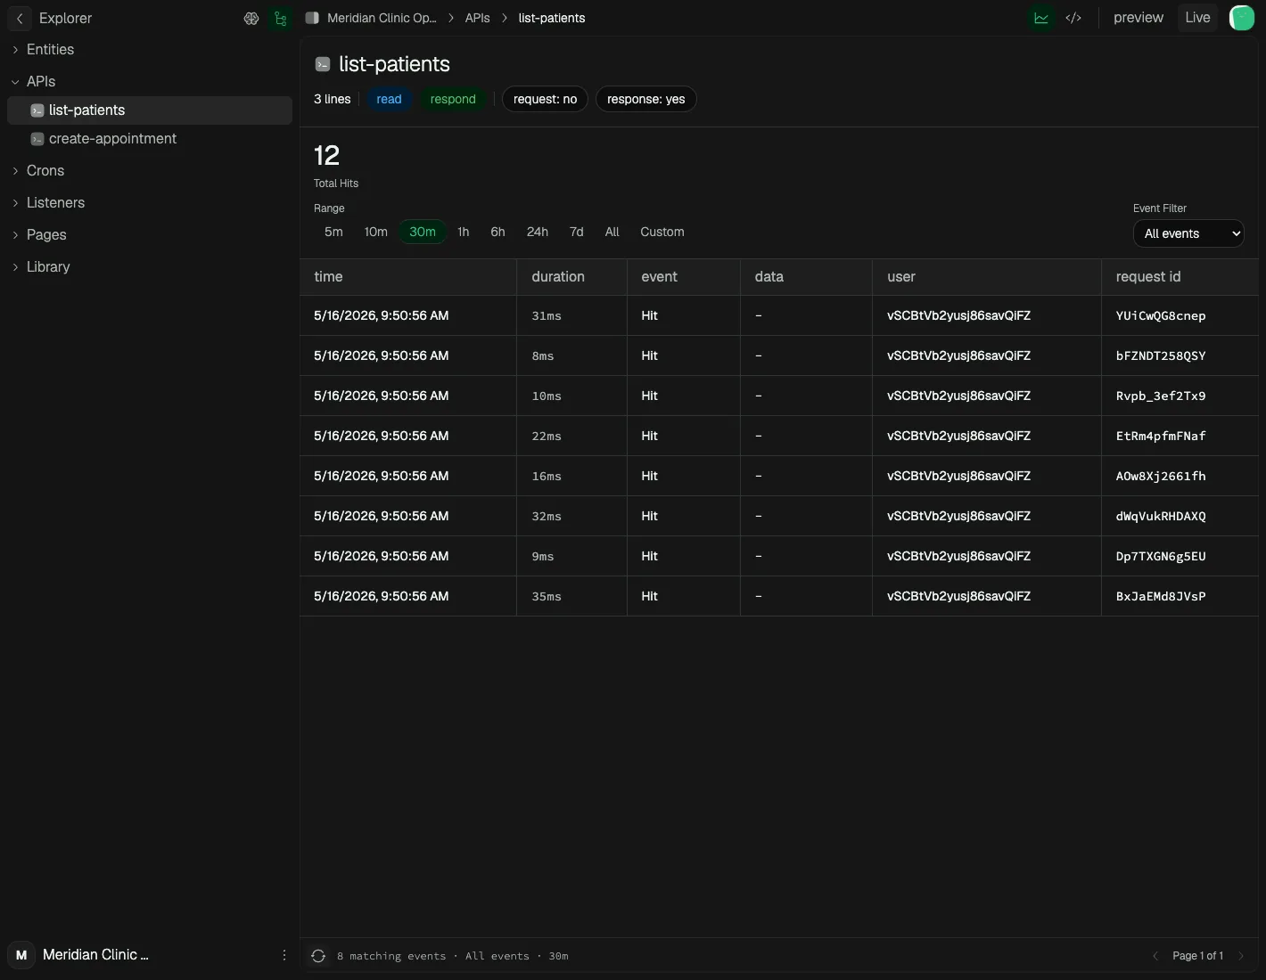
Task: Click the back arrow beside Explorer
Action: coord(20,18)
